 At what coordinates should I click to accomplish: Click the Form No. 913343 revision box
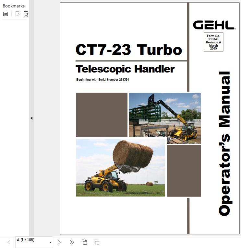click(213, 42)
